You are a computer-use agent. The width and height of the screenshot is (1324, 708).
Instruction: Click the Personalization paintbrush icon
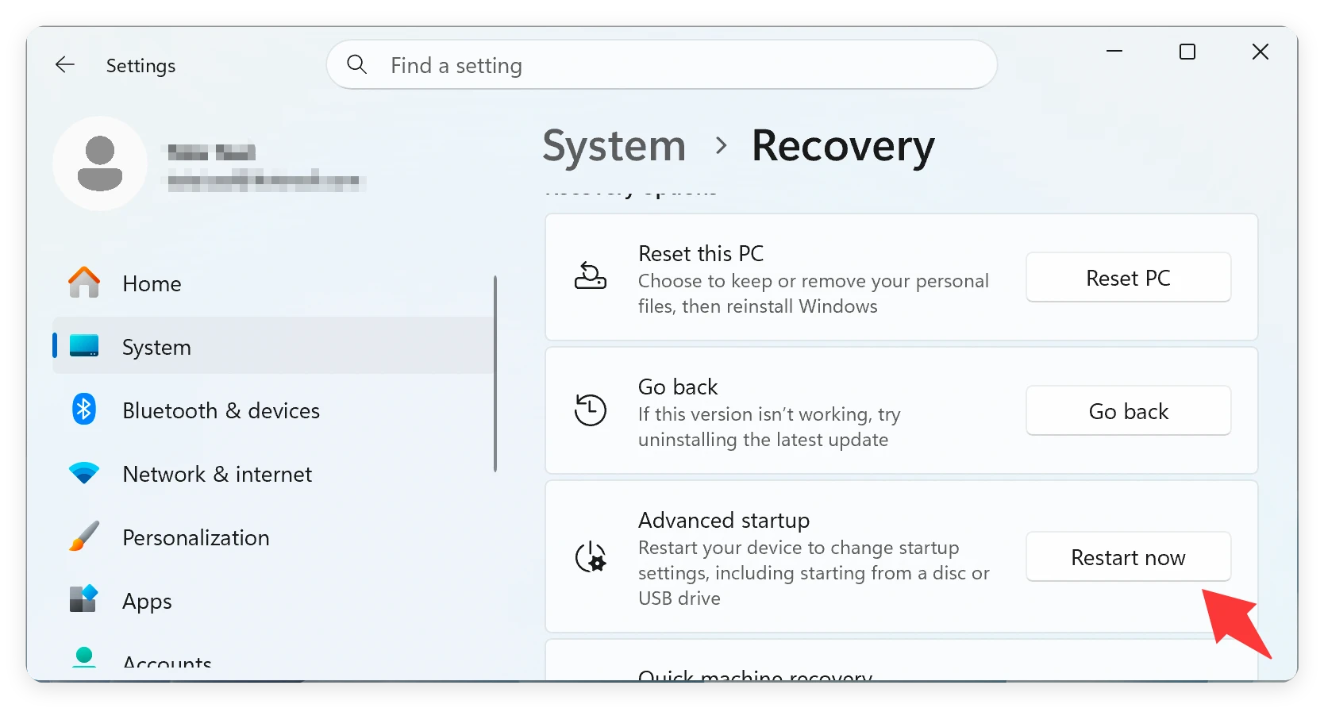tap(84, 537)
